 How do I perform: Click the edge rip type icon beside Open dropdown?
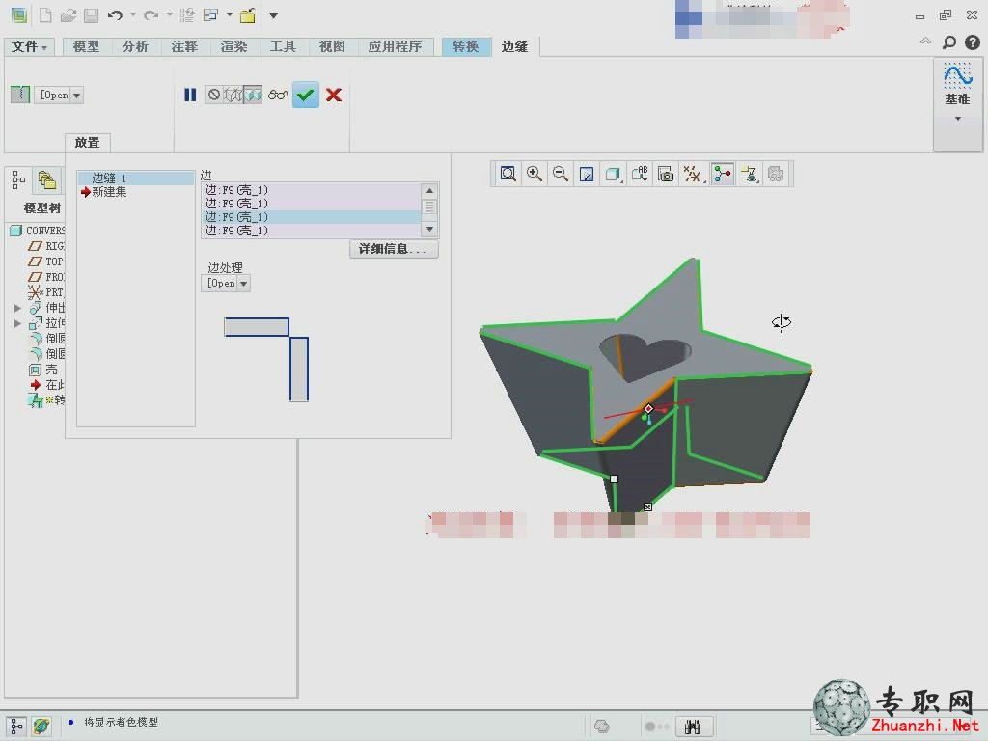20,95
